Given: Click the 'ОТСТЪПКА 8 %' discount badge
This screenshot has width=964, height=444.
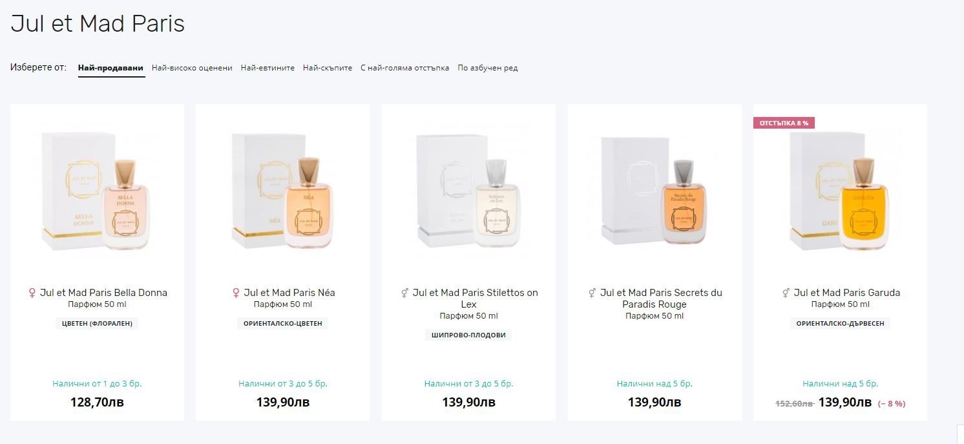Looking at the screenshot, I should coord(784,123).
